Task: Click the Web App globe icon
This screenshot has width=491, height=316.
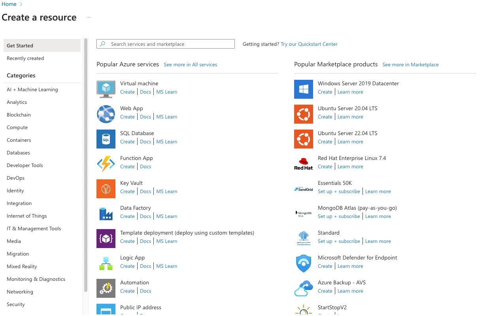Action: click(x=106, y=114)
